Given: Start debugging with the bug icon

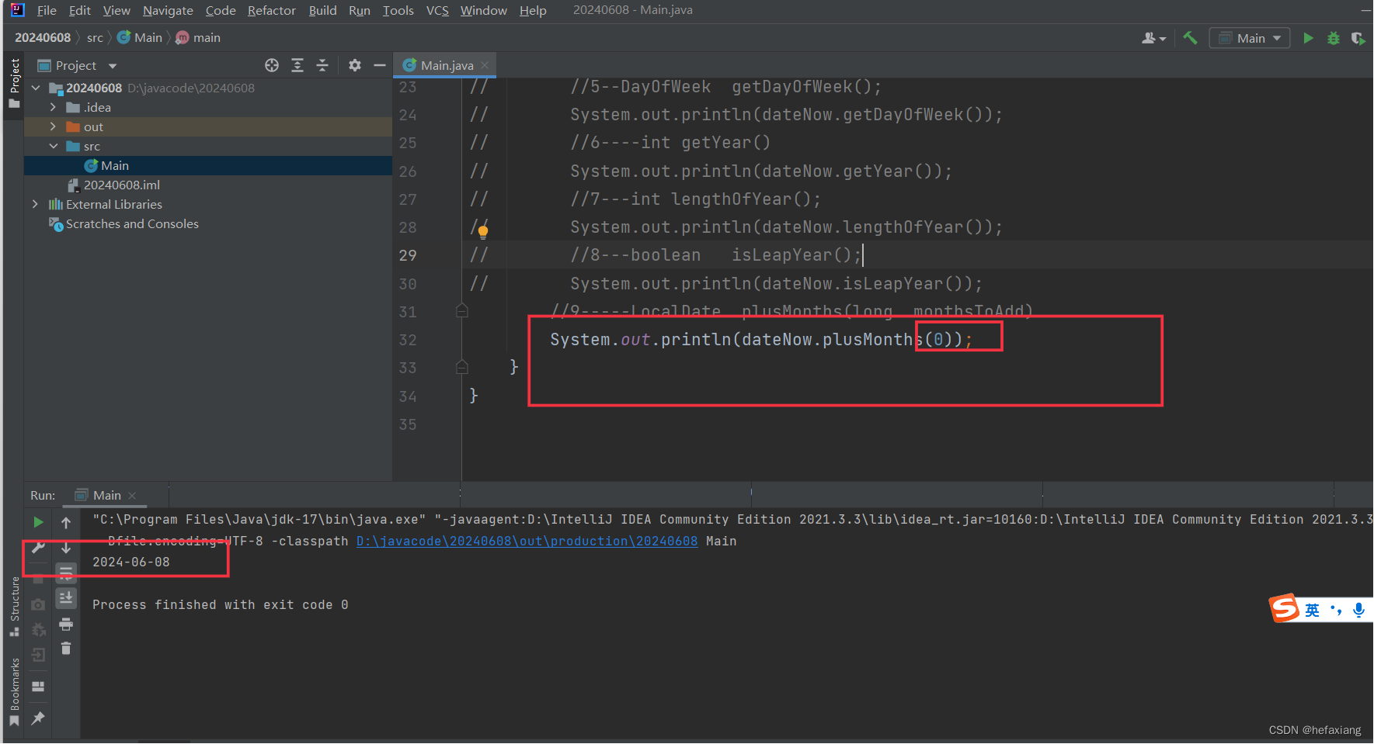Looking at the screenshot, I should pyautogui.click(x=1334, y=38).
